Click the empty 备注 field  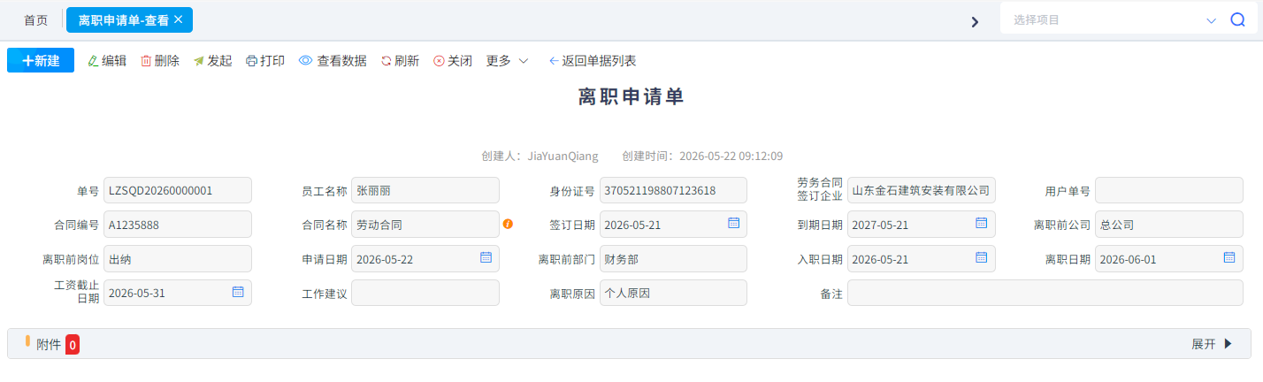1045,293
